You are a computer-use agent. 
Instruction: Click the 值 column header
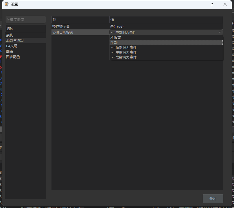[166, 20]
